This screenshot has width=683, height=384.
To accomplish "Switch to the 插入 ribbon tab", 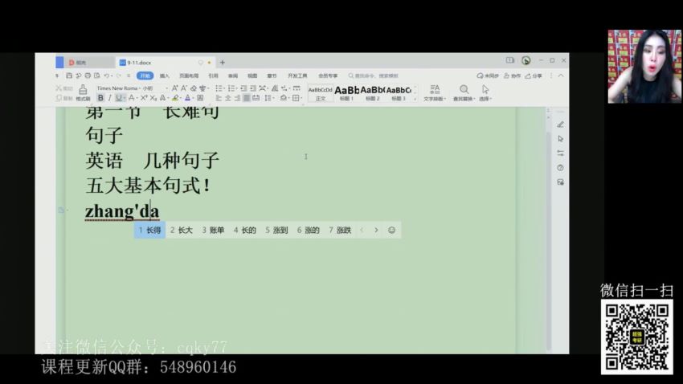I will point(164,76).
